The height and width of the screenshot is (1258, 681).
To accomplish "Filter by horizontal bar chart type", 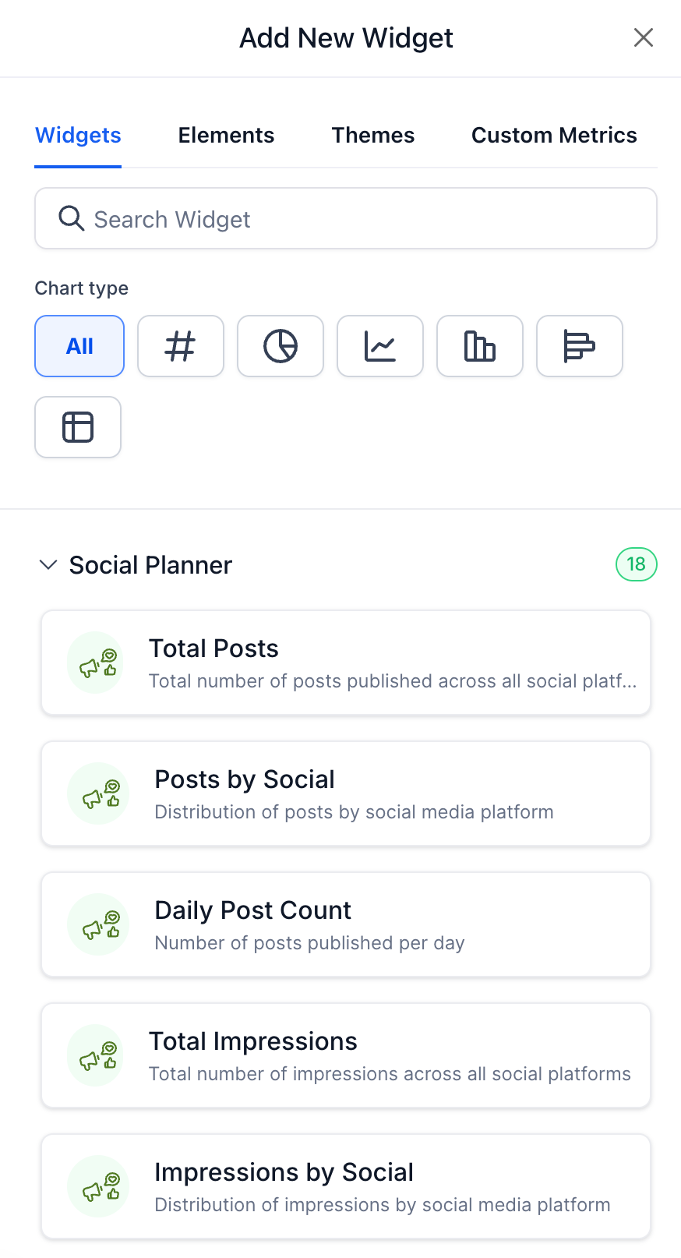I will pyautogui.click(x=579, y=346).
